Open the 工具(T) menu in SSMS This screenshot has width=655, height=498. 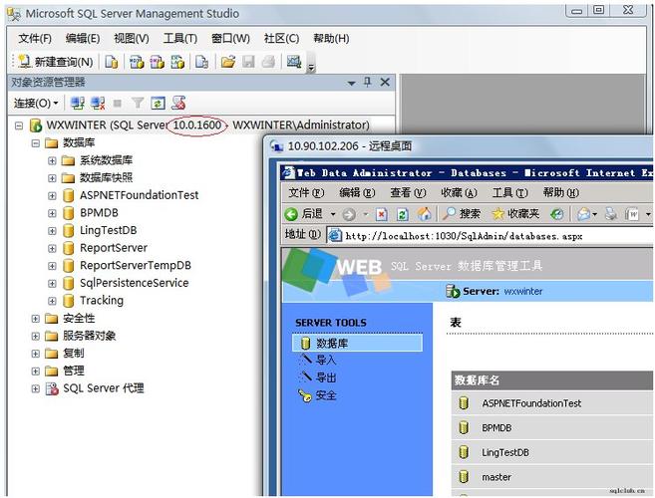point(180,39)
